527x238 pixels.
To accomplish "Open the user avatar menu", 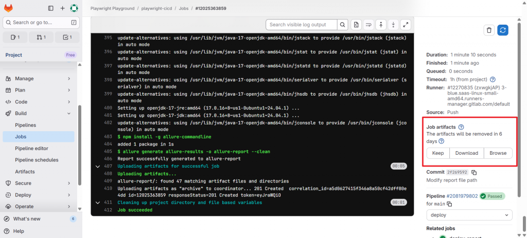I will (74, 8).
